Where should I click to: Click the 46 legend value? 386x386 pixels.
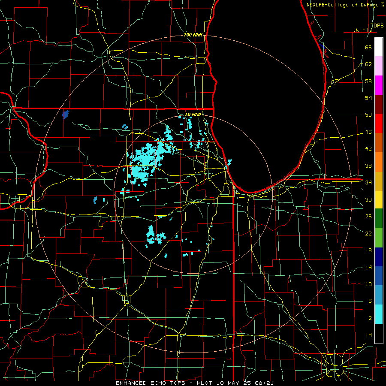(x=368, y=132)
